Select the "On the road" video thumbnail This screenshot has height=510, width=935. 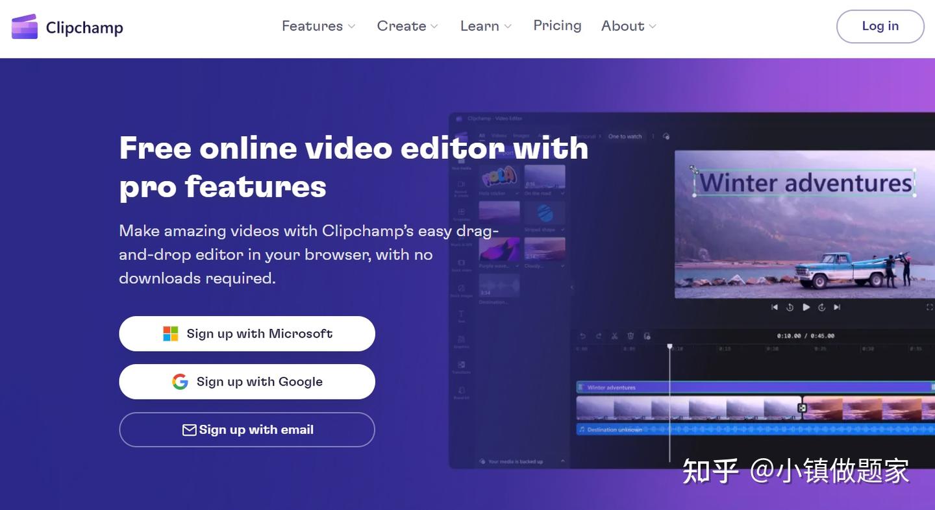pyautogui.click(x=544, y=176)
